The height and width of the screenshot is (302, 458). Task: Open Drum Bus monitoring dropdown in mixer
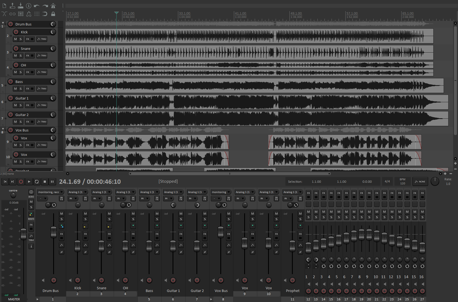(50, 192)
